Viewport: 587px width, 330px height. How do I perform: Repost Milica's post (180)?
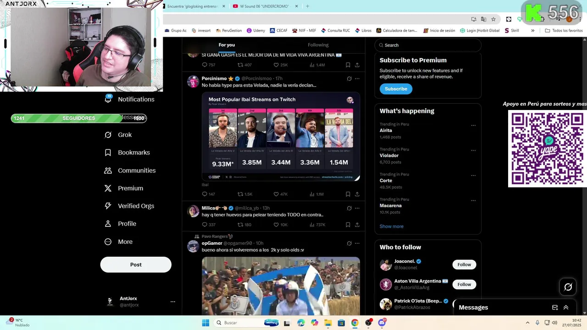244,225
